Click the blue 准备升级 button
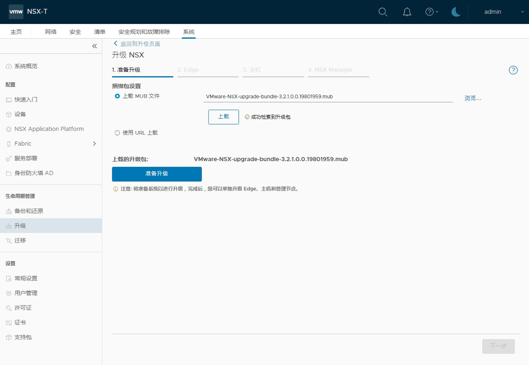This screenshot has width=529, height=365. click(x=157, y=174)
